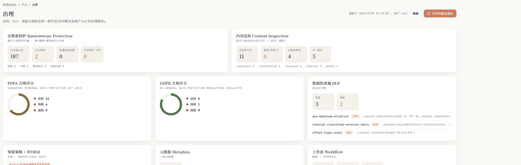Screen dimensions: 521x165
Task: Click the 已拆弹宏 CDR tile
Action: coord(92,54)
